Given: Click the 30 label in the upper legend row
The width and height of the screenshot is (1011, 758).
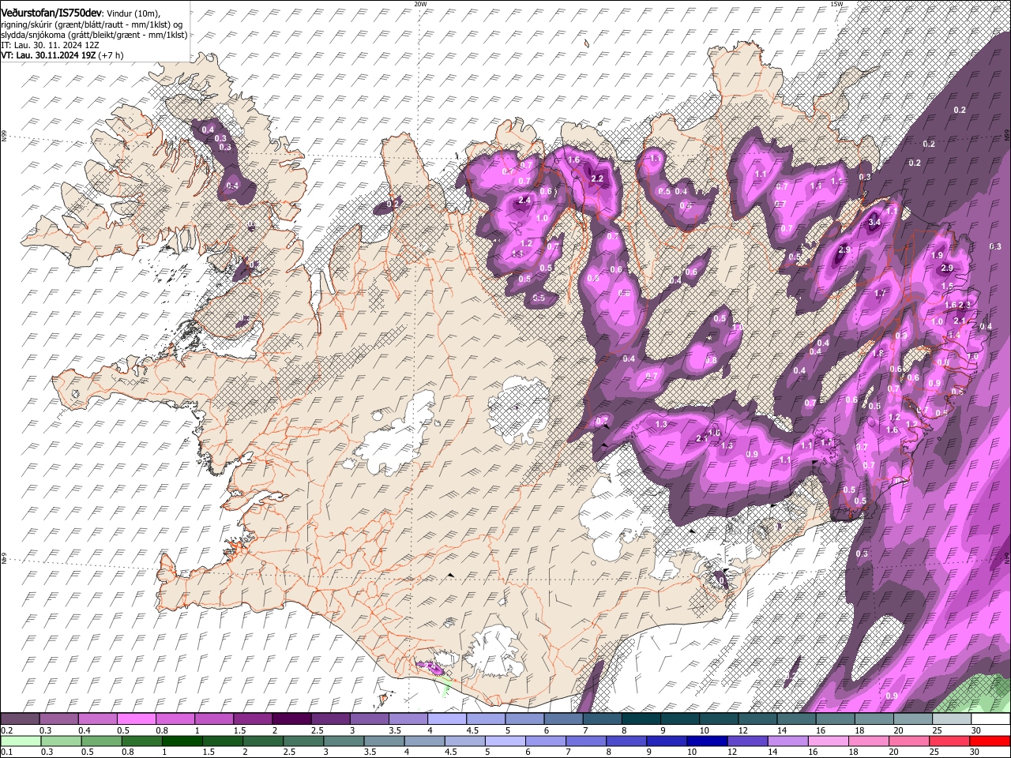Looking at the screenshot, I should pyautogui.click(x=976, y=730).
